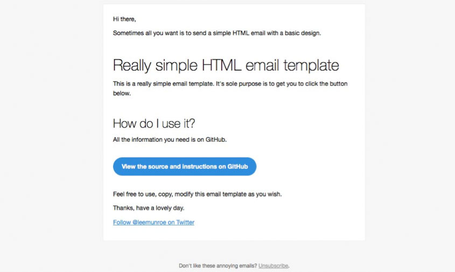Click 'GitHub.' in the sentence above the button
Viewport: 455px width, 272px height.
coord(216,140)
